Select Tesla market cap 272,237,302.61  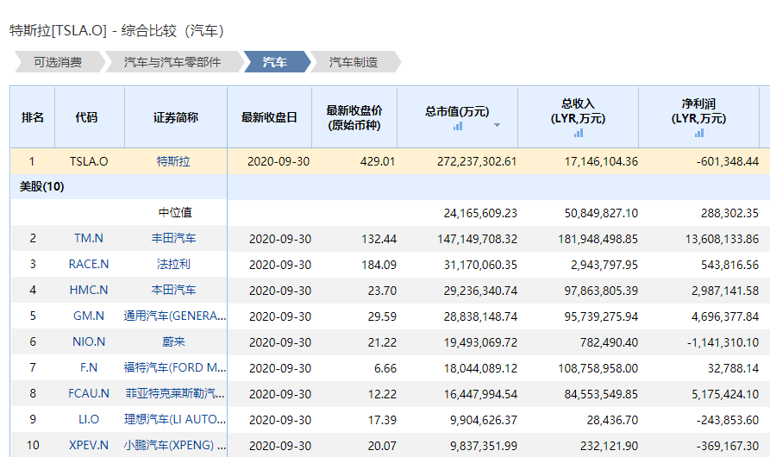(x=477, y=161)
